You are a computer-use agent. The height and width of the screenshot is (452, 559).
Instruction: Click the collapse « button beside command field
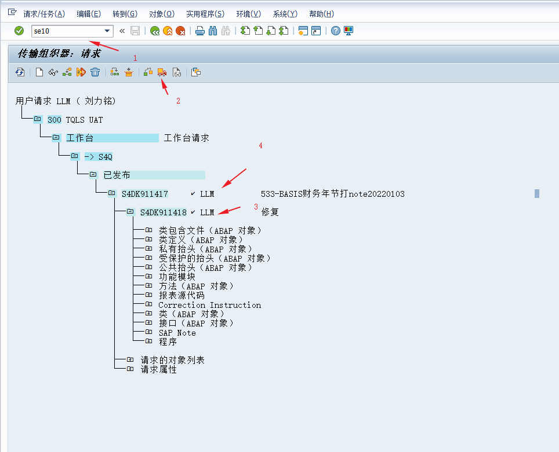click(122, 31)
